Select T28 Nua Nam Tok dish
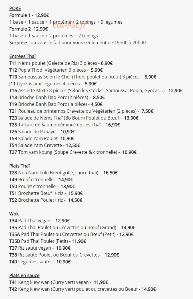Viewport: 193px width, 299px height. [x=63, y=173]
